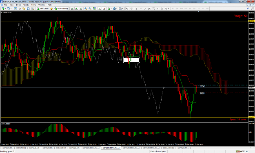Select the Trendline drawing tool
Screen dimensions: 255x153
pos(145,9)
